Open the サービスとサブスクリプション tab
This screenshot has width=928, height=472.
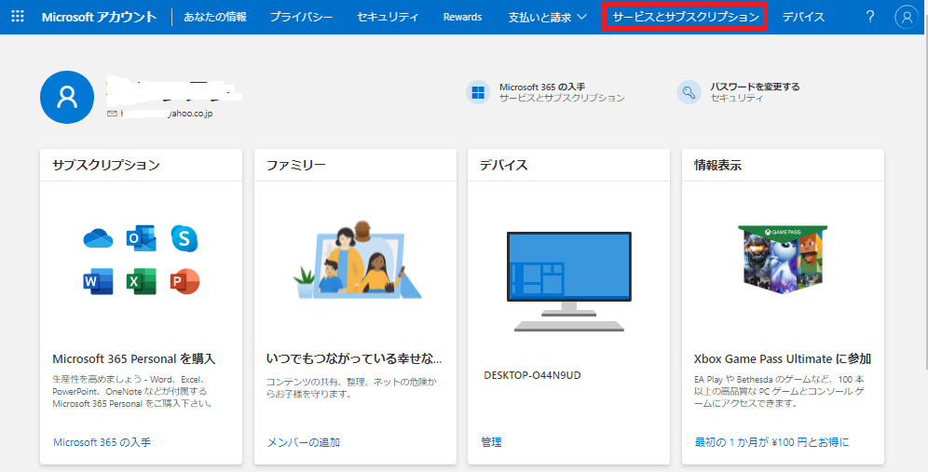[686, 17]
